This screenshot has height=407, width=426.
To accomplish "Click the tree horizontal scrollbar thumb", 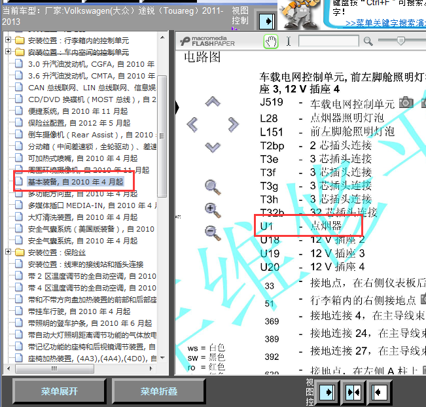I will tap(54, 368).
